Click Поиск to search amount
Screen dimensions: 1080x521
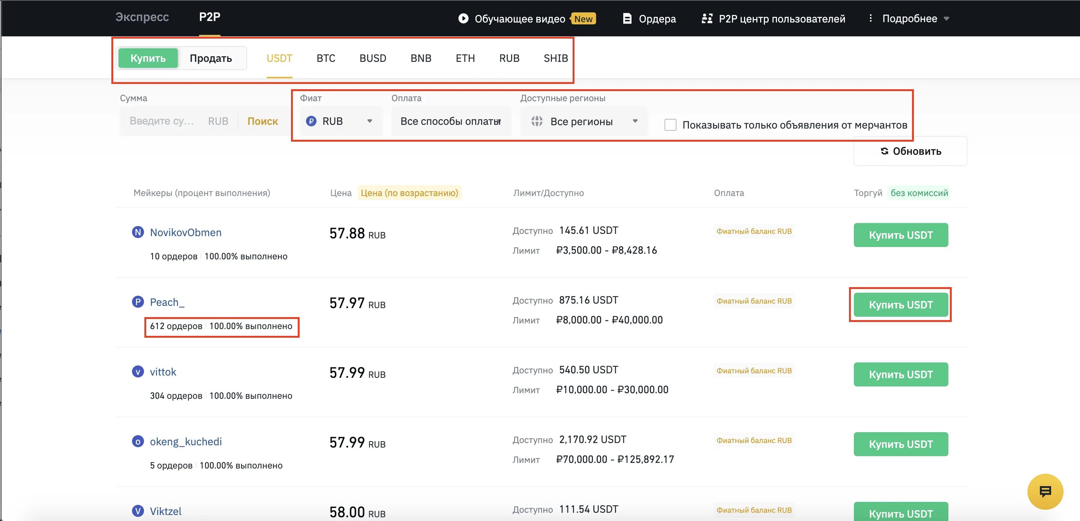(x=262, y=121)
